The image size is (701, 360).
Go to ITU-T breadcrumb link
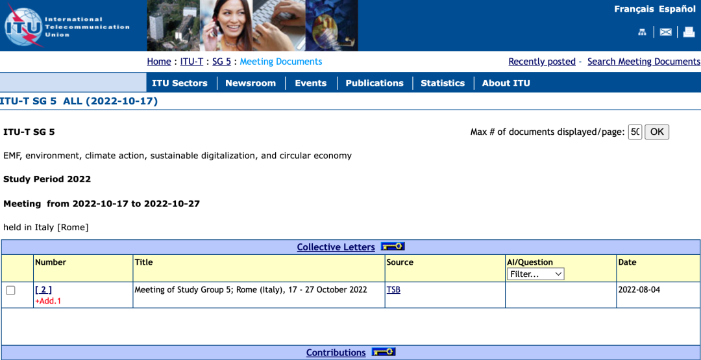pos(191,62)
